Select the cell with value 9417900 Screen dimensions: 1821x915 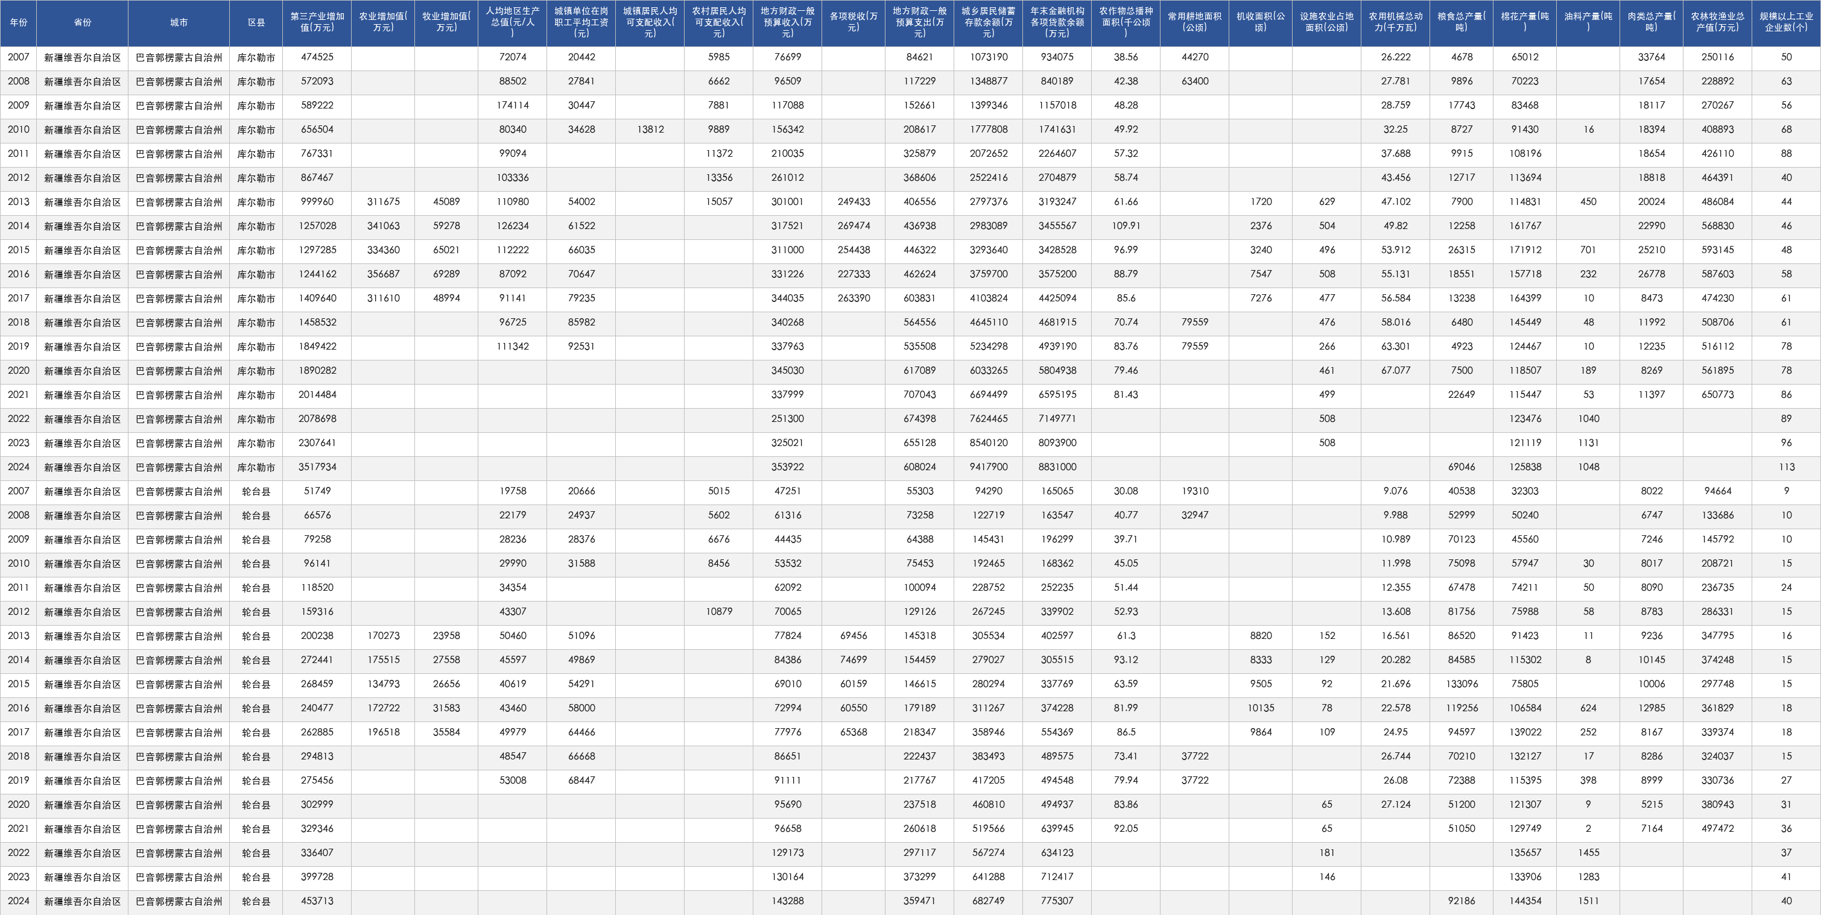pyautogui.click(x=988, y=467)
